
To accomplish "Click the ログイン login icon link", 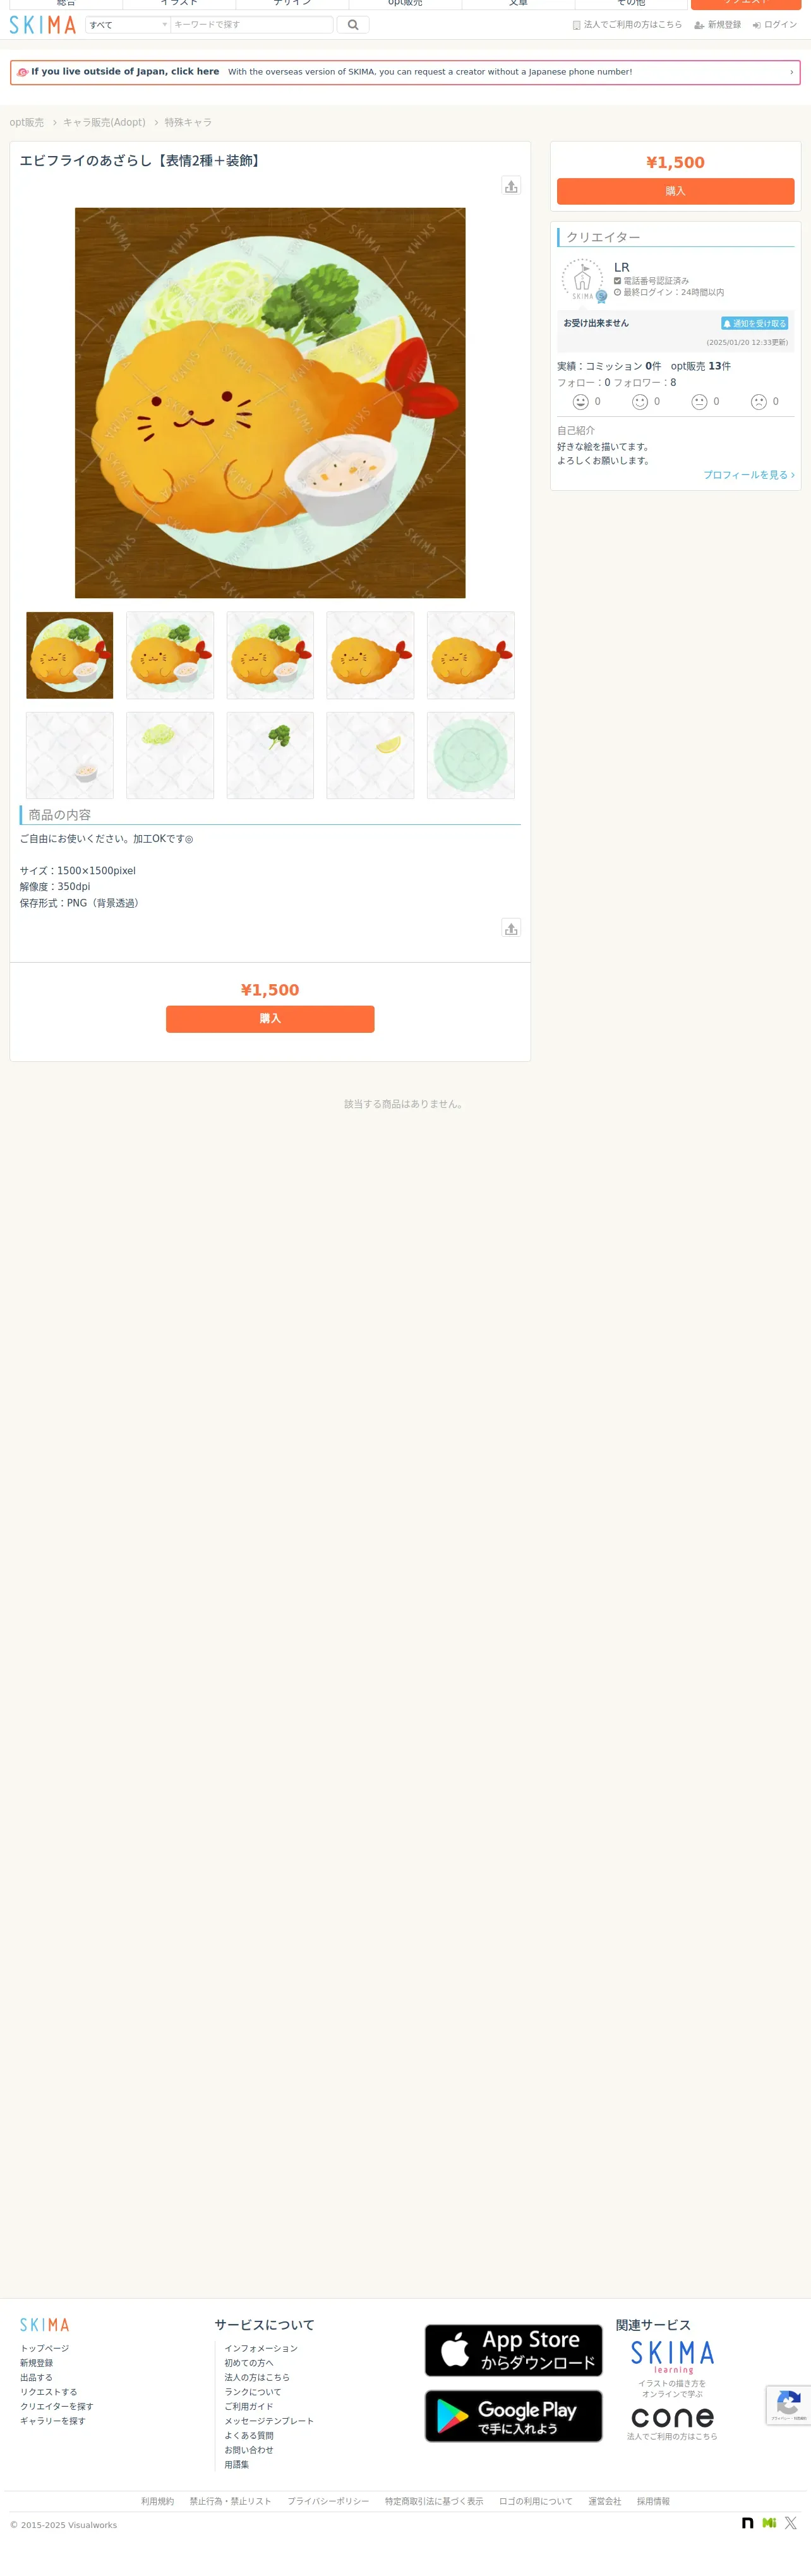I will 775,25.
